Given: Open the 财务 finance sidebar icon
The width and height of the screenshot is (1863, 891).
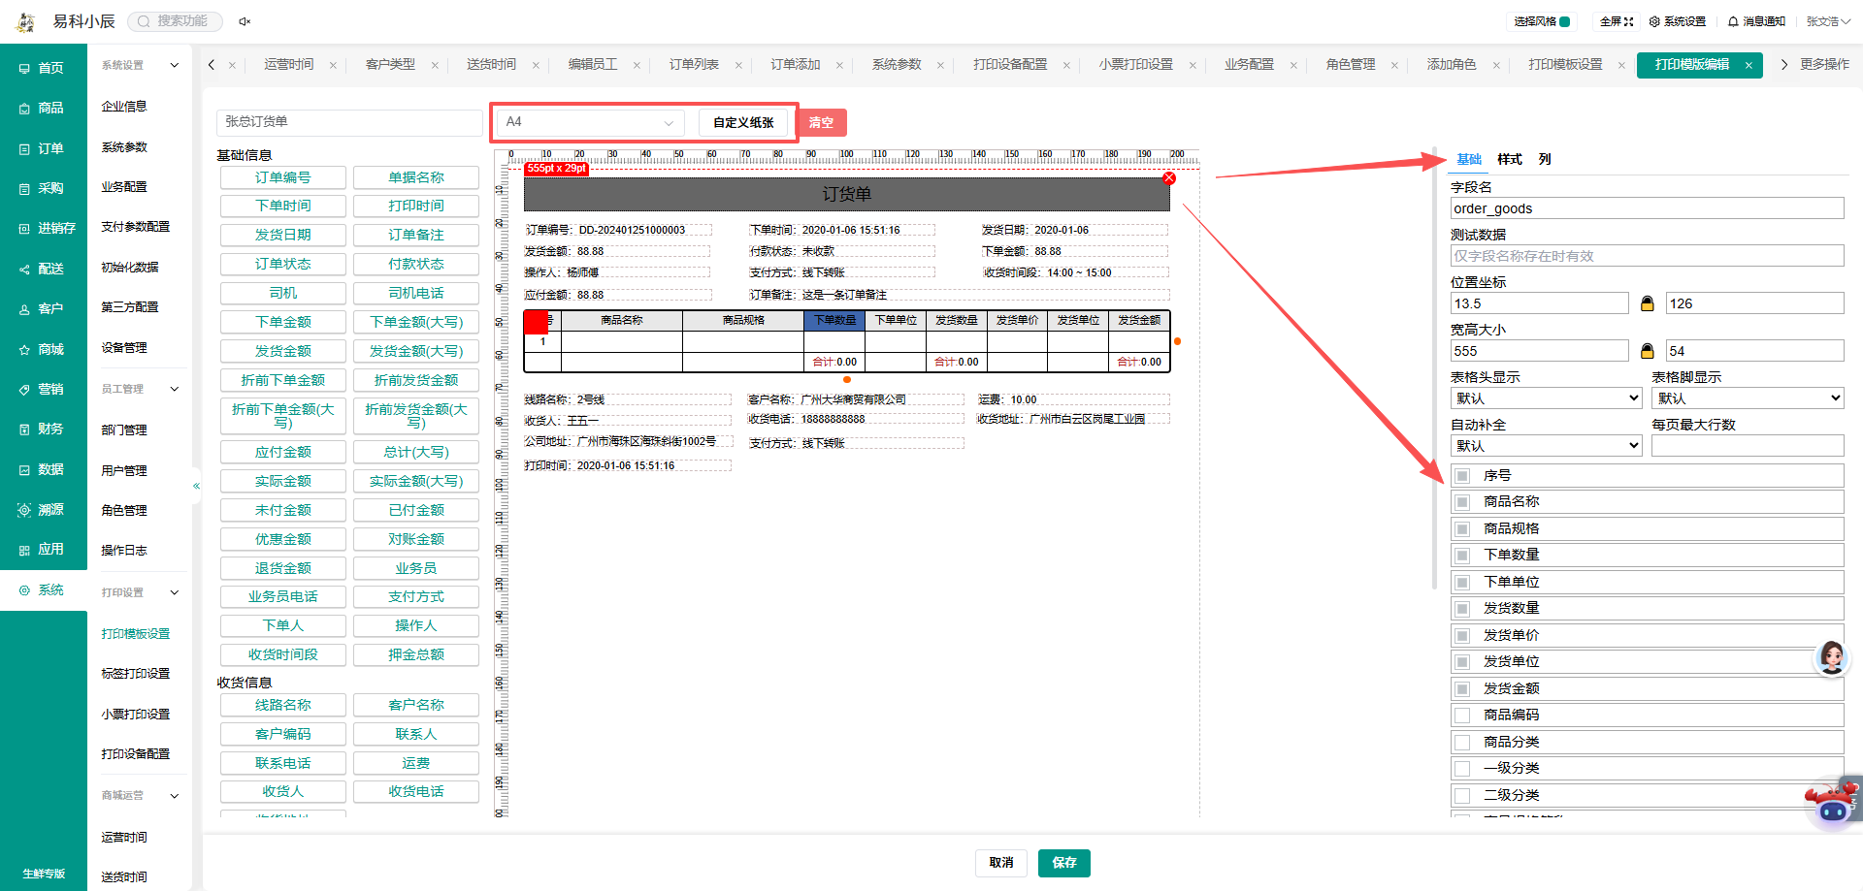Looking at the screenshot, I should tap(24, 430).
